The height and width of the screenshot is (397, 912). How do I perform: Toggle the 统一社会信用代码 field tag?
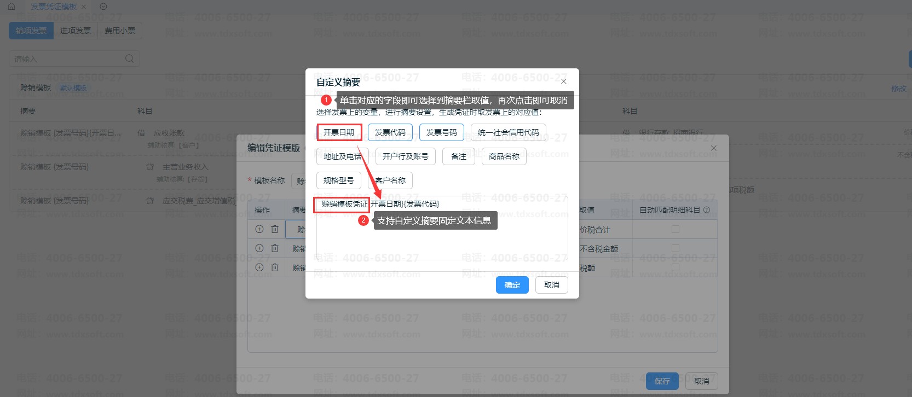(x=508, y=132)
